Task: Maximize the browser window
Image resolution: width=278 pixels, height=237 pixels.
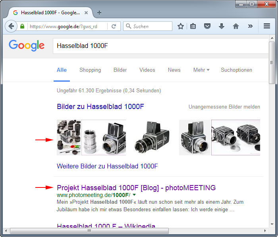Action: click(251, 4)
